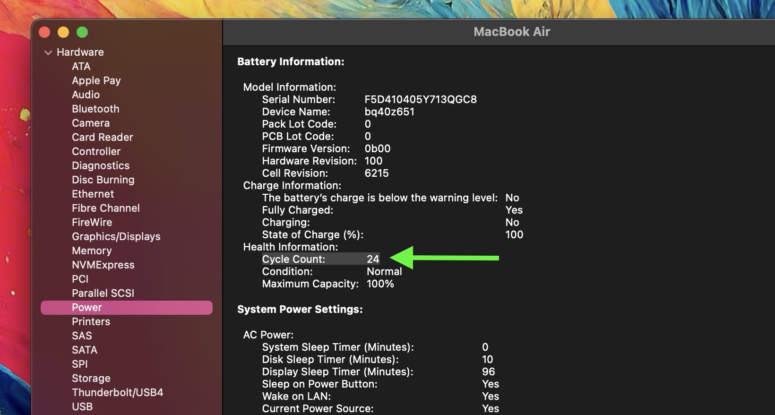
Task: Open the Bluetooth hardware entry
Action: click(95, 109)
